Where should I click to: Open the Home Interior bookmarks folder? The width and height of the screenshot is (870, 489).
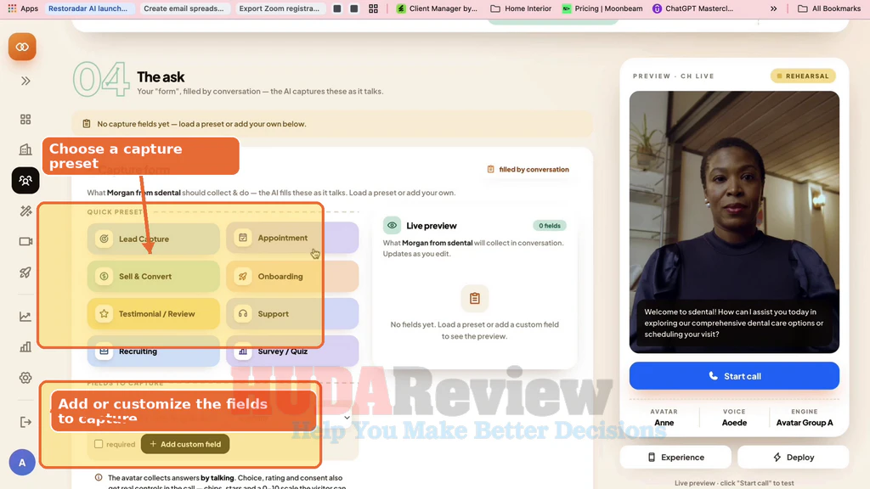pyautogui.click(x=521, y=8)
